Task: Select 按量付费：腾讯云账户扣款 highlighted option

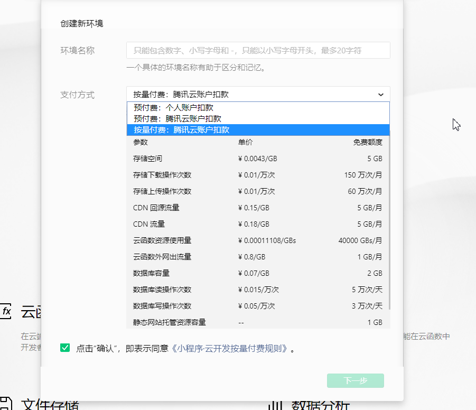Action: 258,130
